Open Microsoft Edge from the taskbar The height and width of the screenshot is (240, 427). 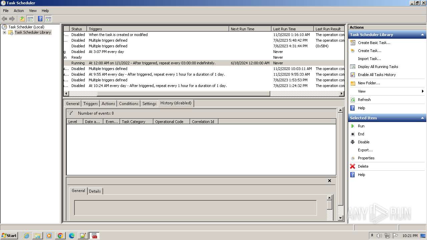[72, 236]
